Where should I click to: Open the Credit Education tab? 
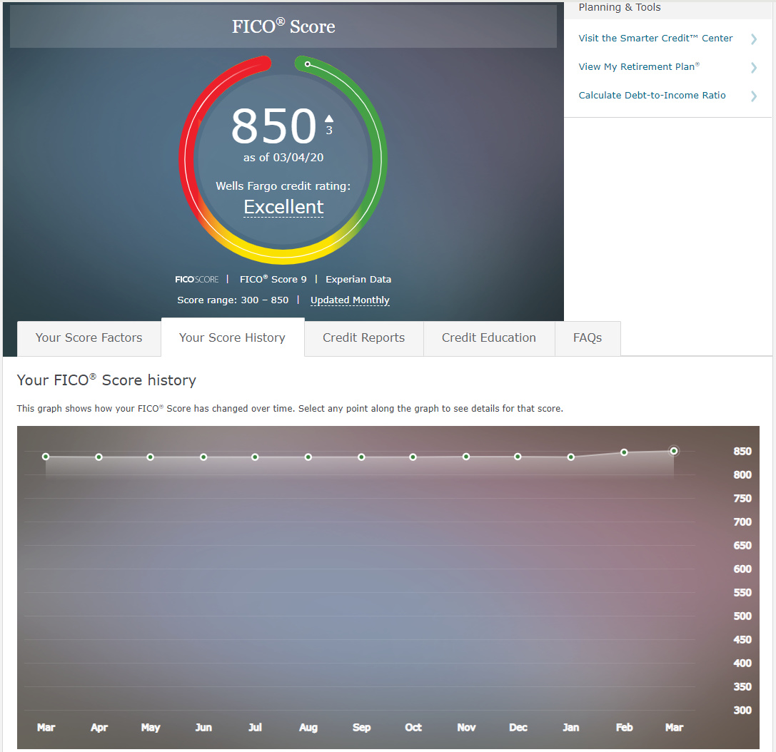click(489, 338)
